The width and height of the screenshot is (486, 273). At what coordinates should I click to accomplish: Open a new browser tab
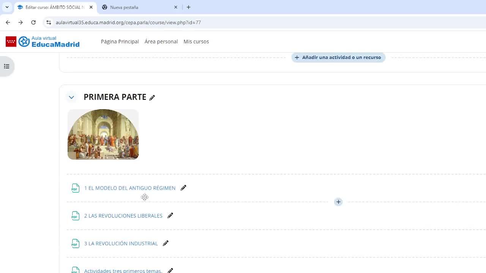(x=188, y=7)
